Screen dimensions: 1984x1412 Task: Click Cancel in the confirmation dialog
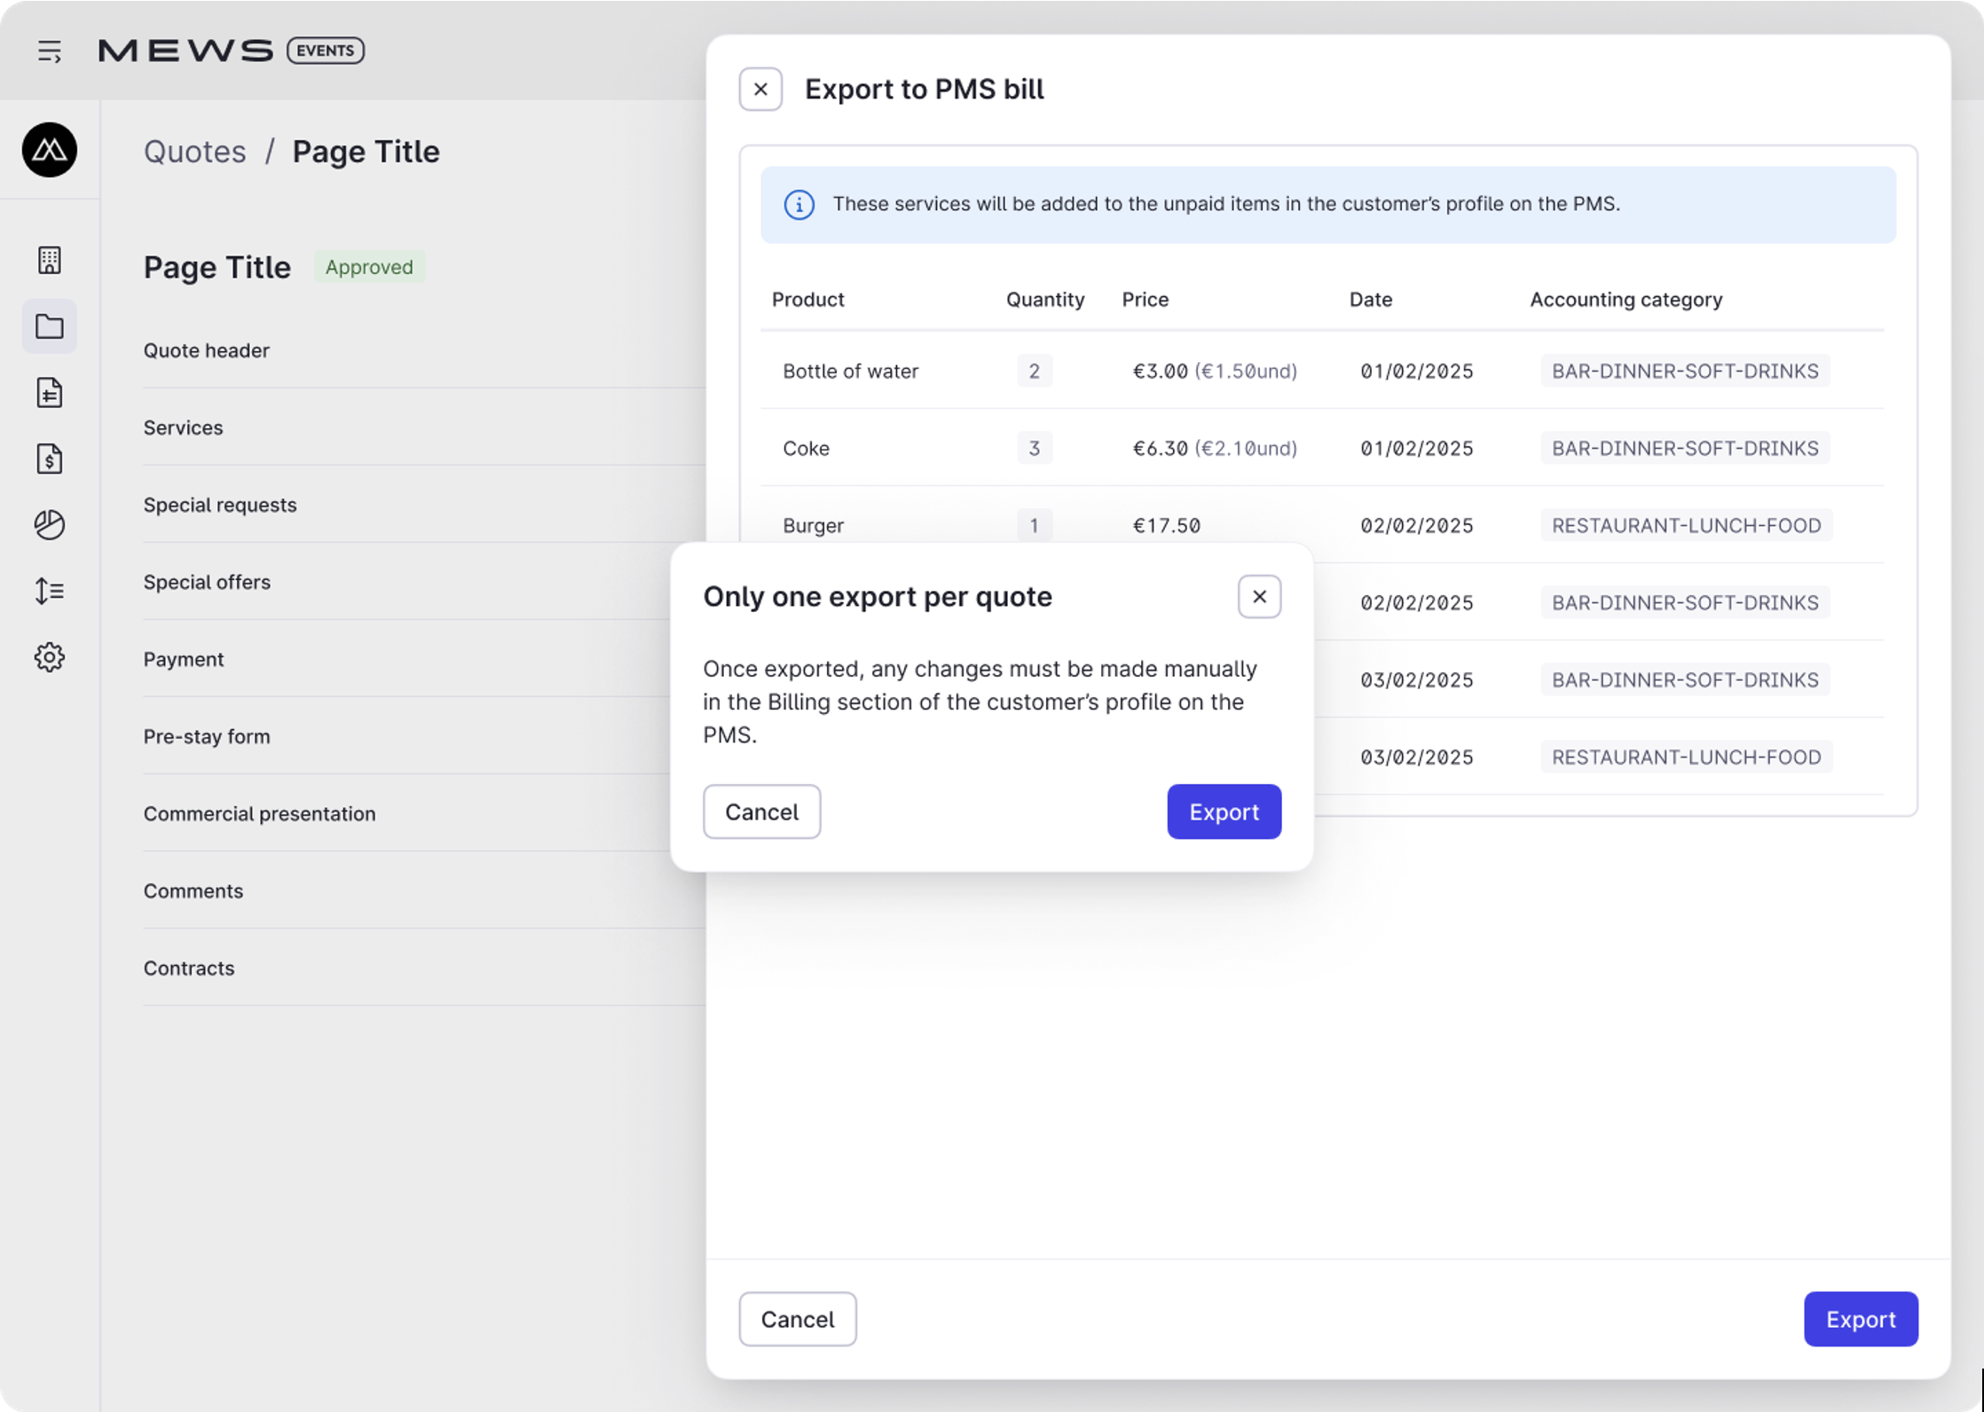click(761, 812)
